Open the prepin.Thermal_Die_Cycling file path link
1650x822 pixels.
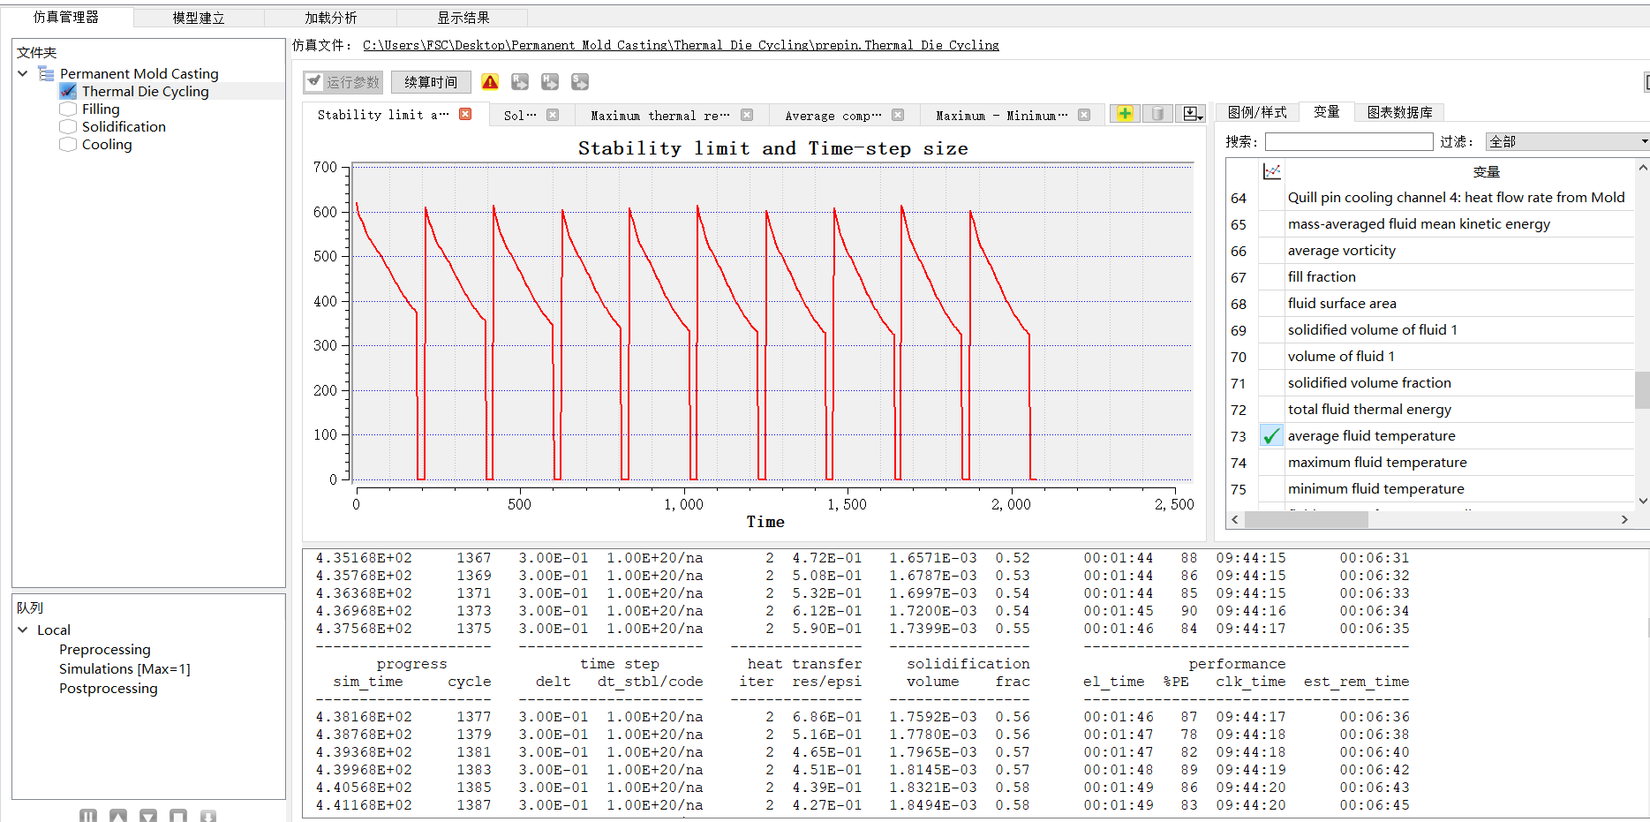681,45
